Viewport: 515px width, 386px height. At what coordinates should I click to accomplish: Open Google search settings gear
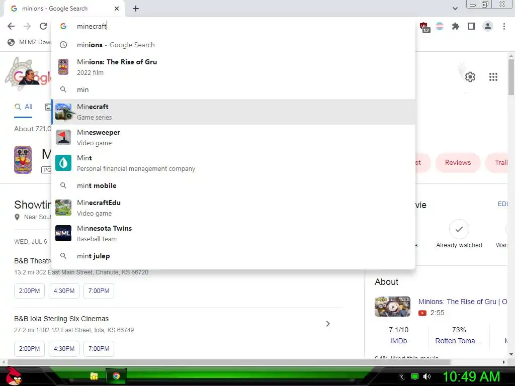(x=470, y=77)
